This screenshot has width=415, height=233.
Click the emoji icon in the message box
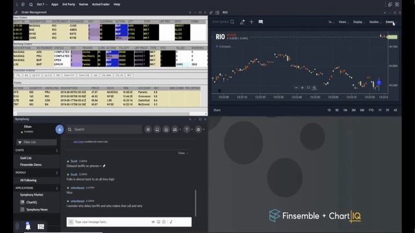158,222
